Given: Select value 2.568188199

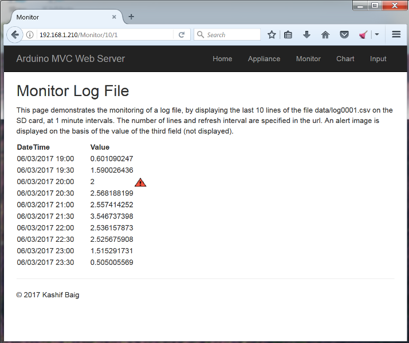Looking at the screenshot, I should (x=112, y=193).
